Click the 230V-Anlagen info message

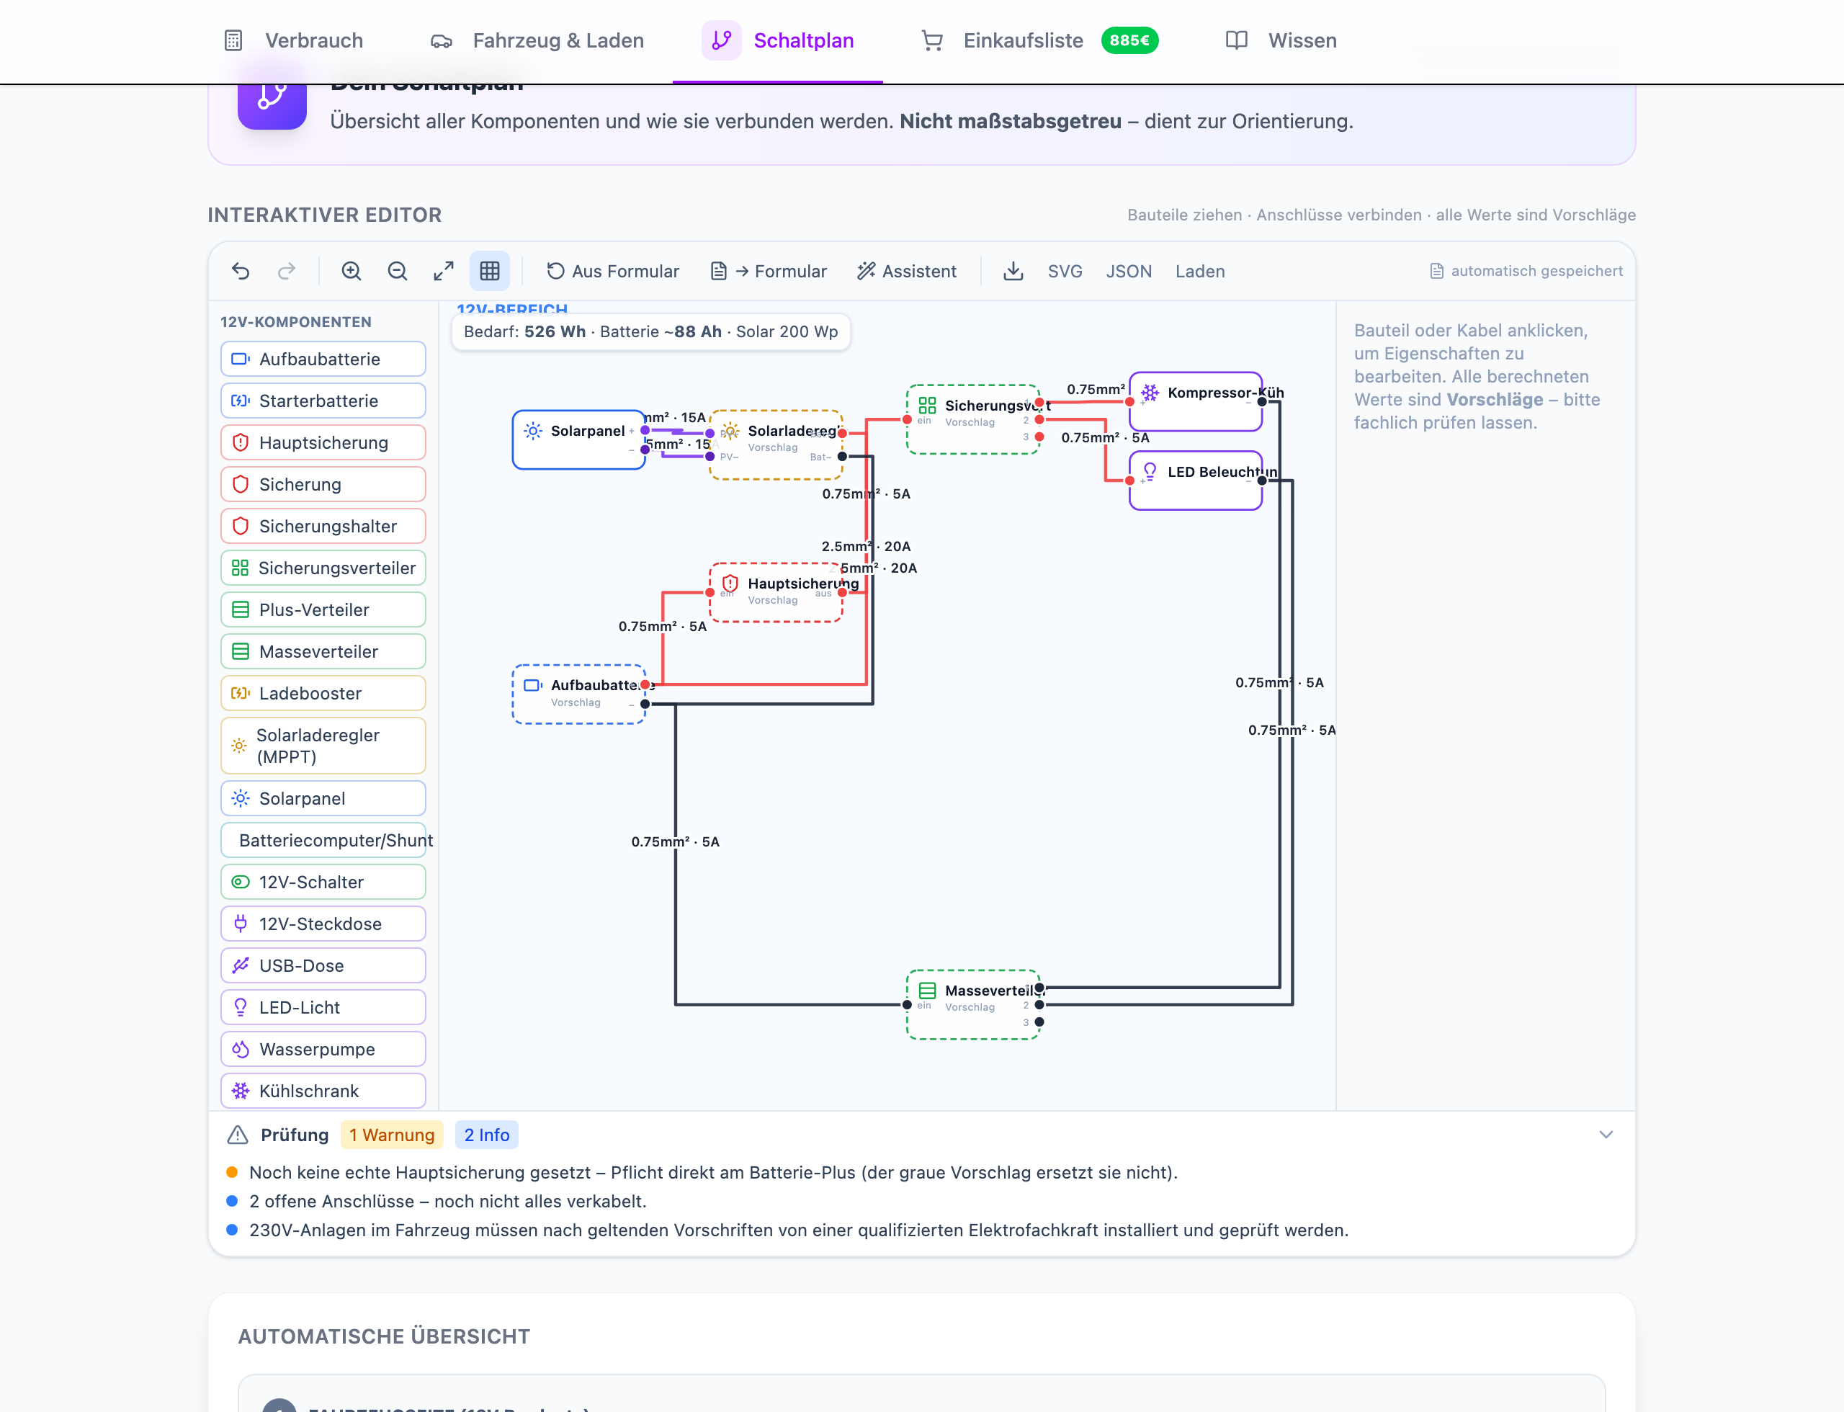pos(798,1230)
